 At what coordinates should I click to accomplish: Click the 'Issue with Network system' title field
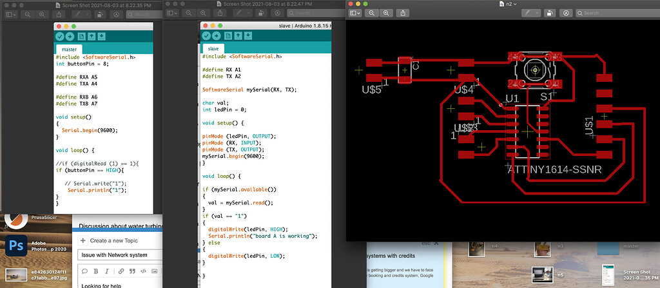pos(120,254)
